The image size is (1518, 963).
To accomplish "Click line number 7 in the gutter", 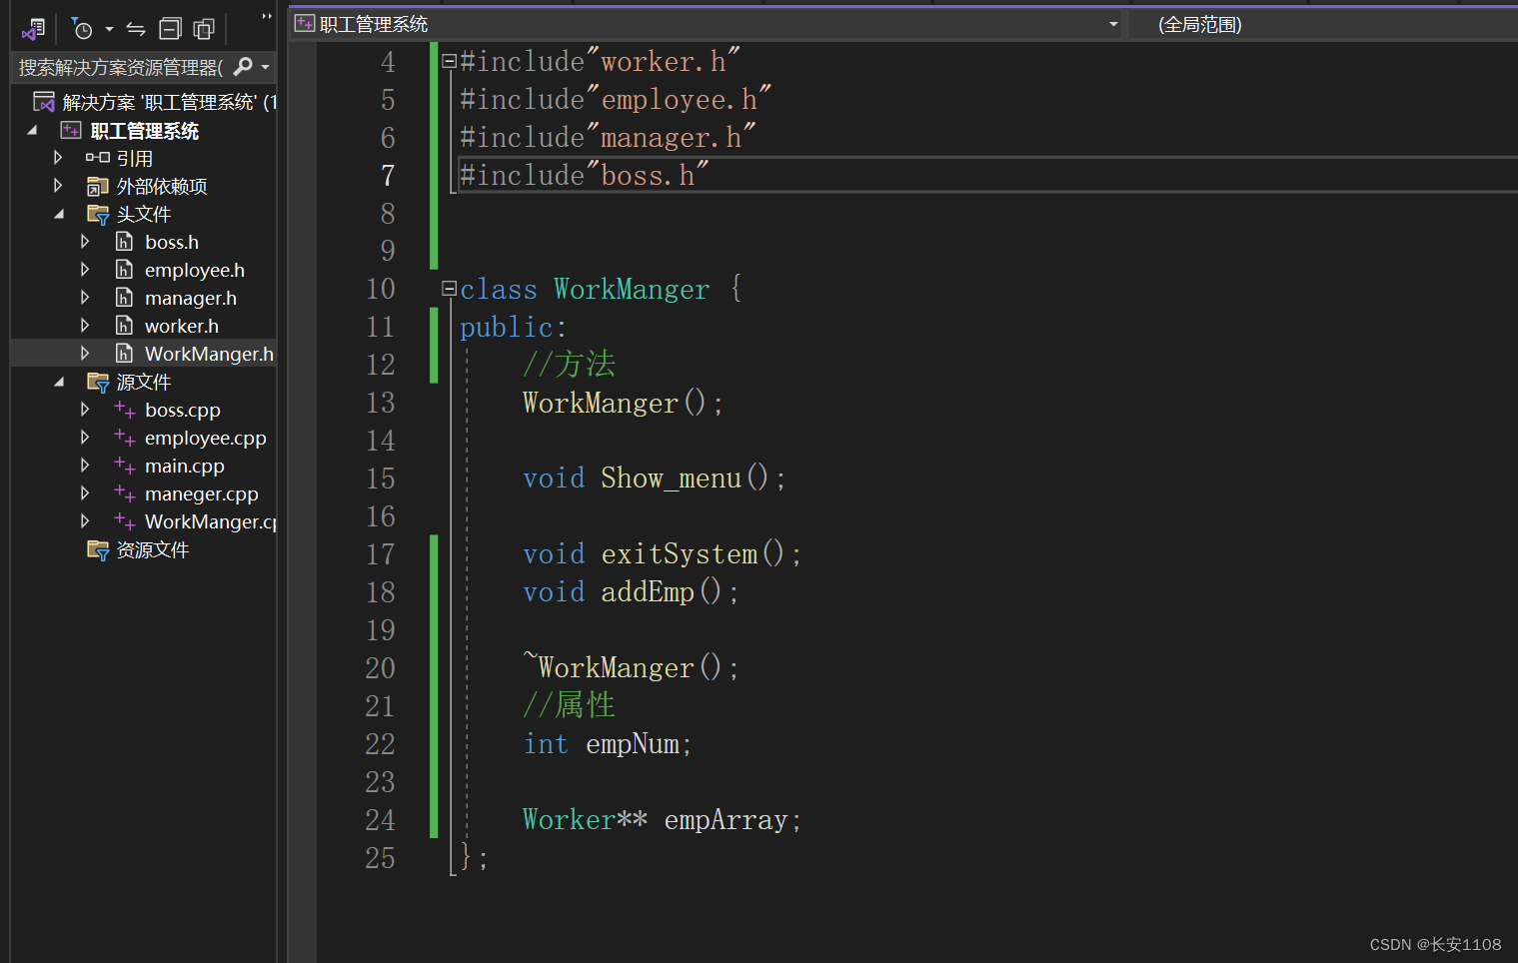I will pyautogui.click(x=388, y=176).
